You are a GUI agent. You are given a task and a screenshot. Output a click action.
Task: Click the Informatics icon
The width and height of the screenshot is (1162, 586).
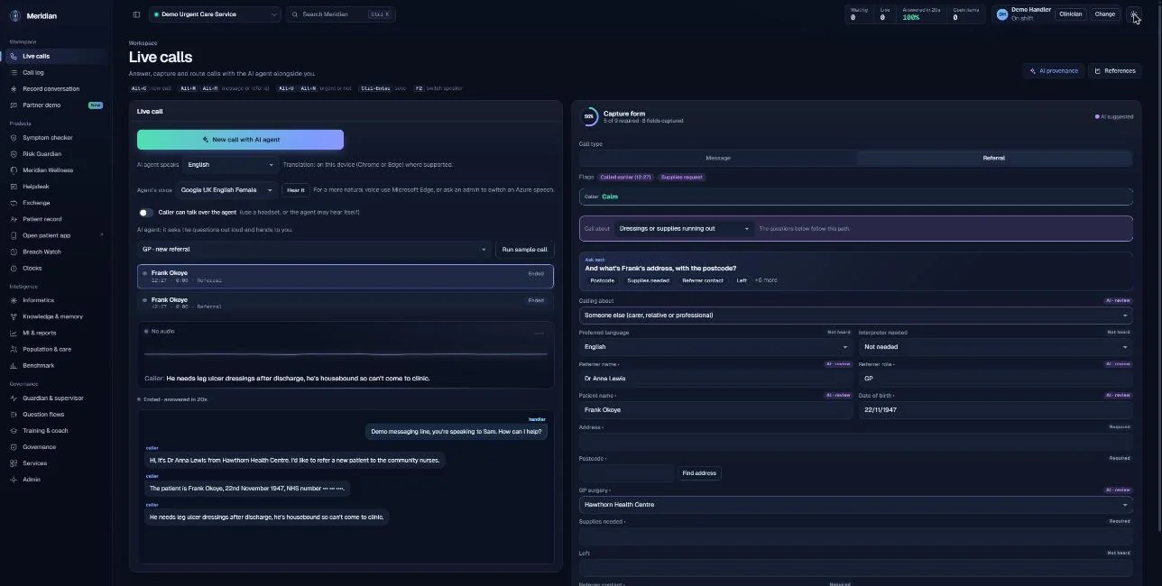point(14,300)
